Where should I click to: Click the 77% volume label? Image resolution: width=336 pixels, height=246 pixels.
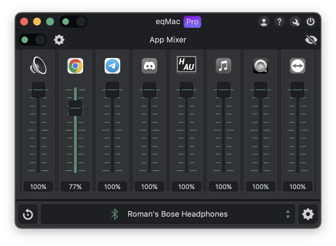75,187
